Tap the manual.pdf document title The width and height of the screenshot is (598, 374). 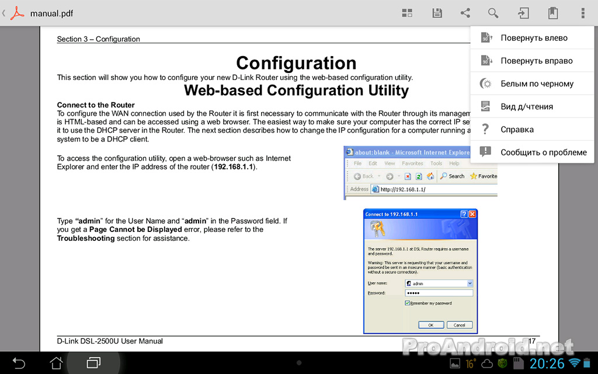point(51,13)
